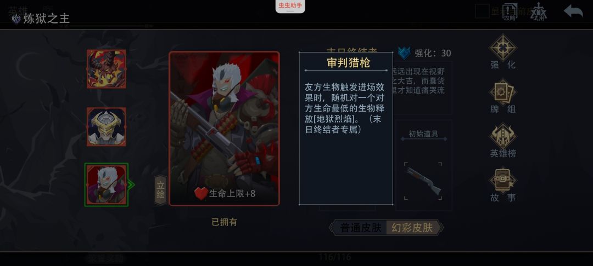Click the blue 强化 level badge
This screenshot has width=593, height=266.
tap(404, 53)
